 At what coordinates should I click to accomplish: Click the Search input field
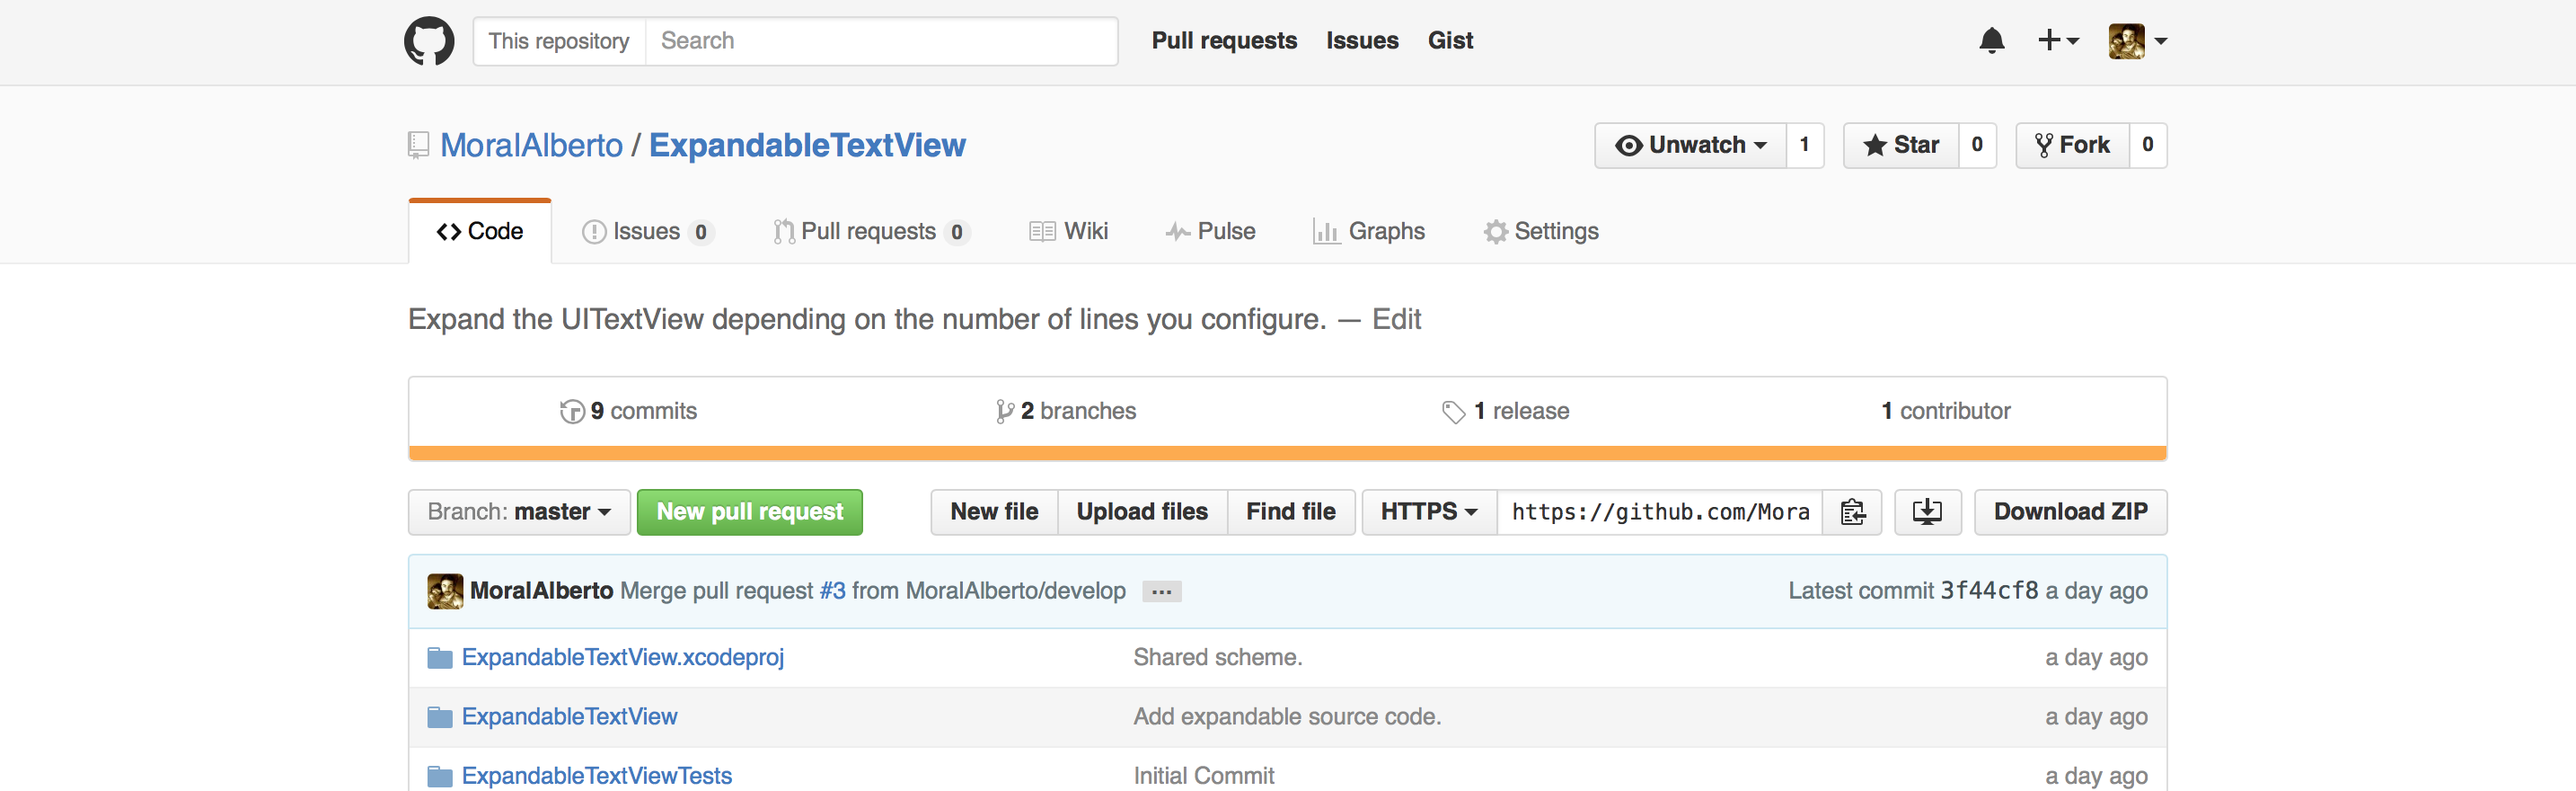[881, 41]
